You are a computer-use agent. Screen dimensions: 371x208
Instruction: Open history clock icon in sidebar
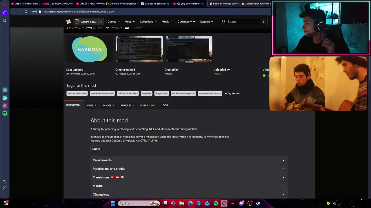pos(5,188)
